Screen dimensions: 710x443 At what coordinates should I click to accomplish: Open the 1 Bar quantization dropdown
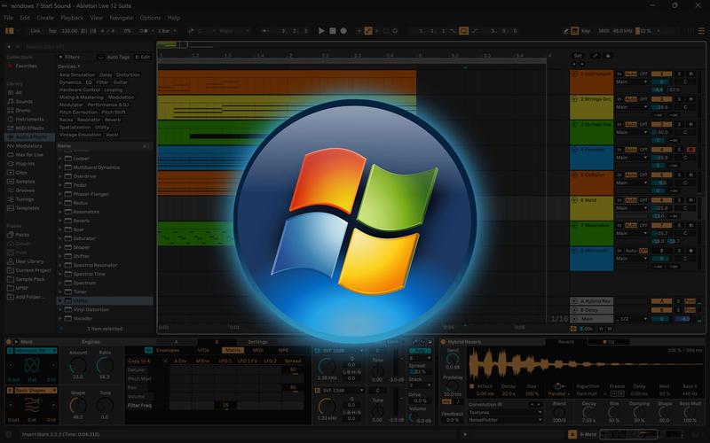(x=167, y=30)
